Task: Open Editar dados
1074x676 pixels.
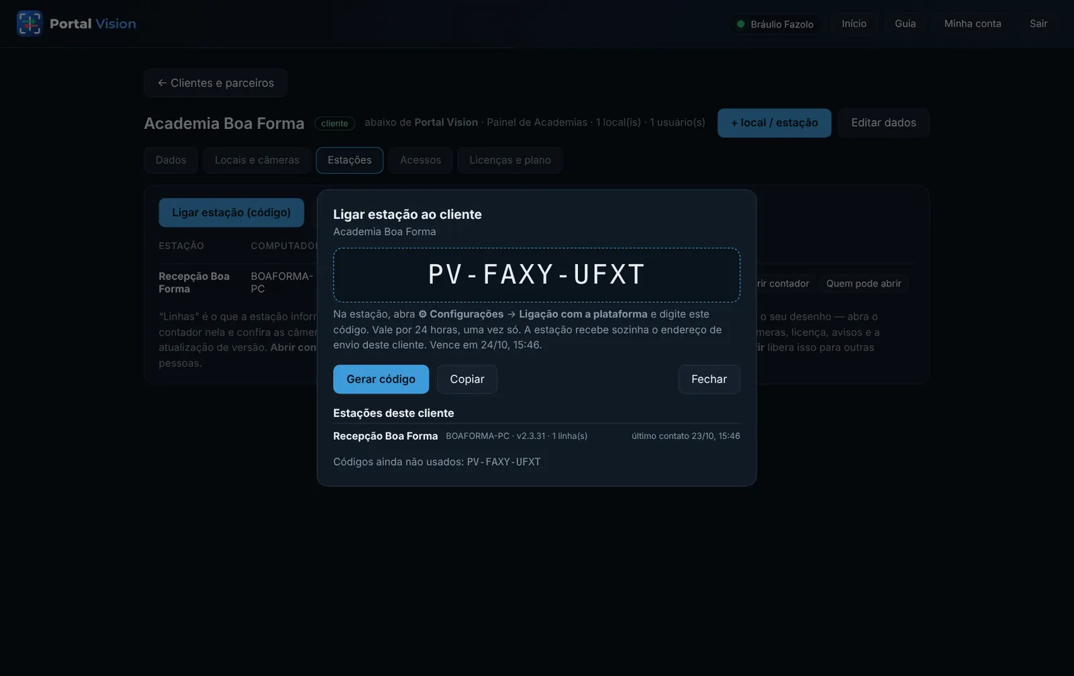Action: 883,123
